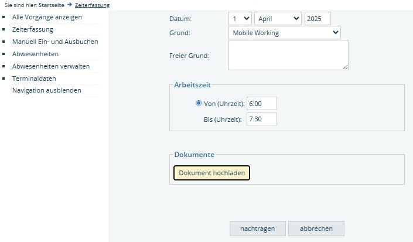Click the abbrechen button

click(316, 229)
